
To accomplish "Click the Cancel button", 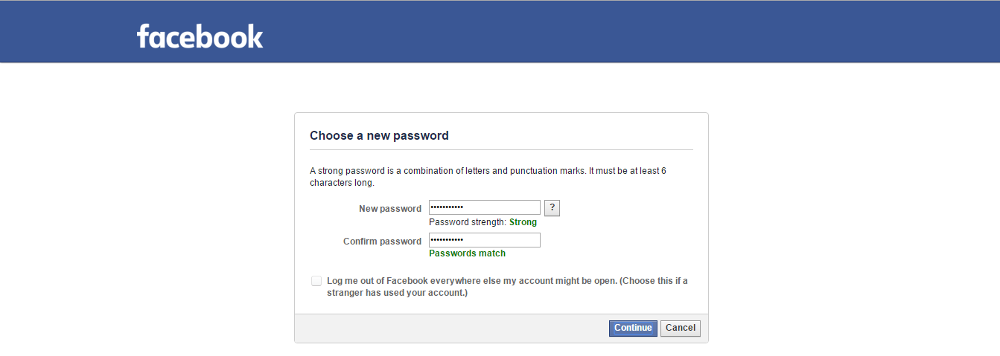I will (681, 328).
